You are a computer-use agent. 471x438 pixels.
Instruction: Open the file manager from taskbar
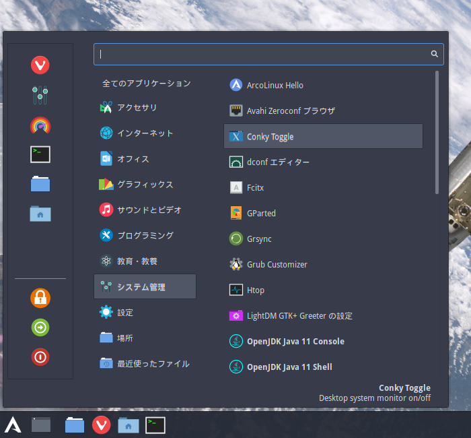[x=75, y=425]
